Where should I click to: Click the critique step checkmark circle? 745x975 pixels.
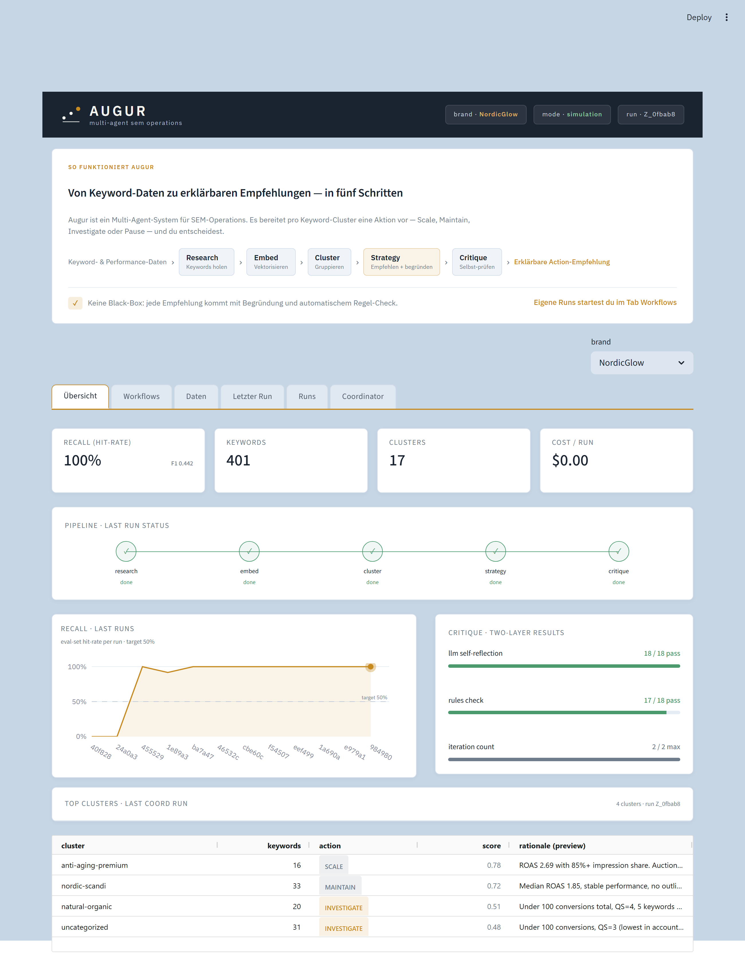click(619, 551)
